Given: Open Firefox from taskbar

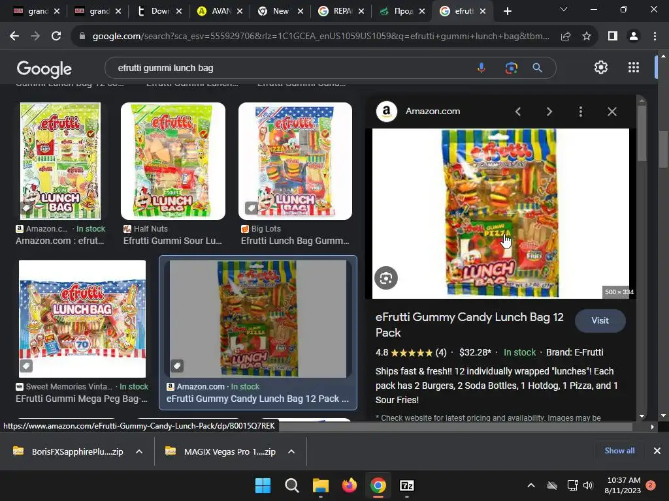Looking at the screenshot, I should point(350,485).
